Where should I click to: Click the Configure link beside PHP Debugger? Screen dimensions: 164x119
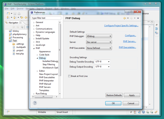130,35
